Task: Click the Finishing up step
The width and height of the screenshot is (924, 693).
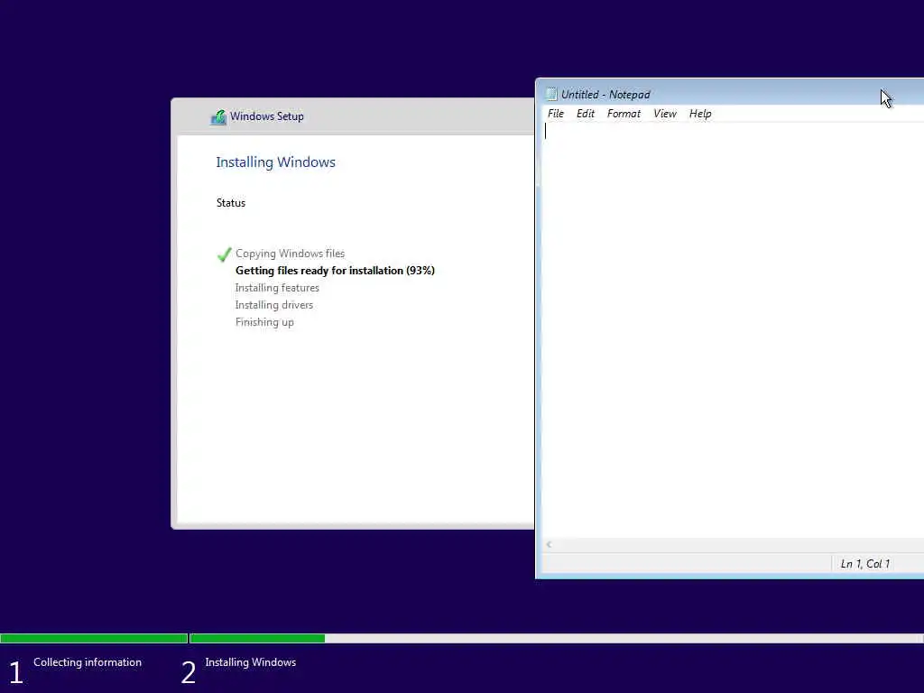Action: [x=264, y=322]
